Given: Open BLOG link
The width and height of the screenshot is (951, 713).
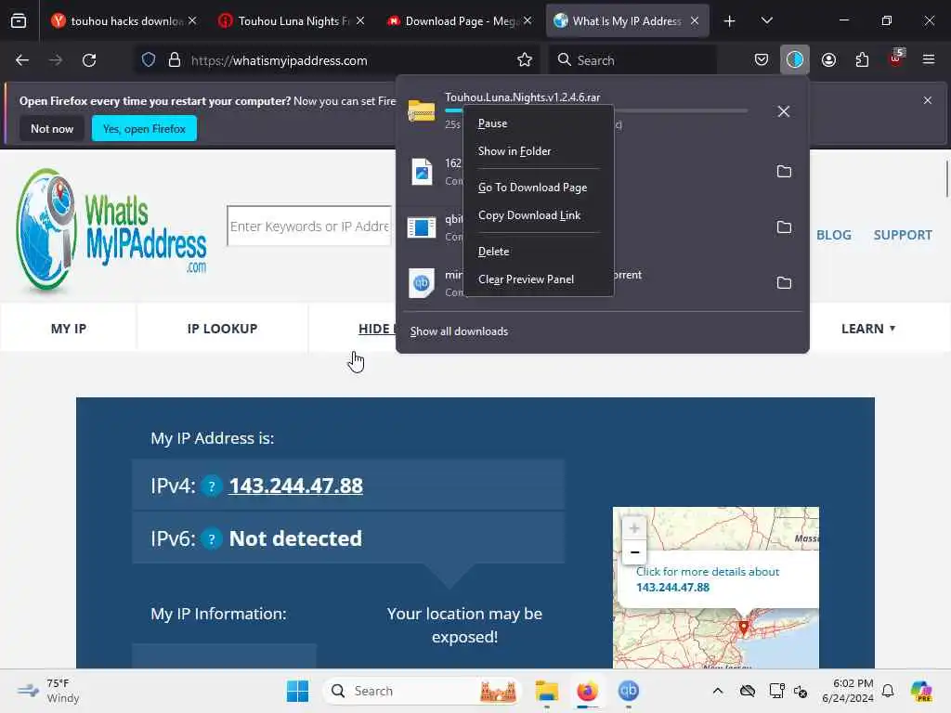Looking at the screenshot, I should (833, 235).
